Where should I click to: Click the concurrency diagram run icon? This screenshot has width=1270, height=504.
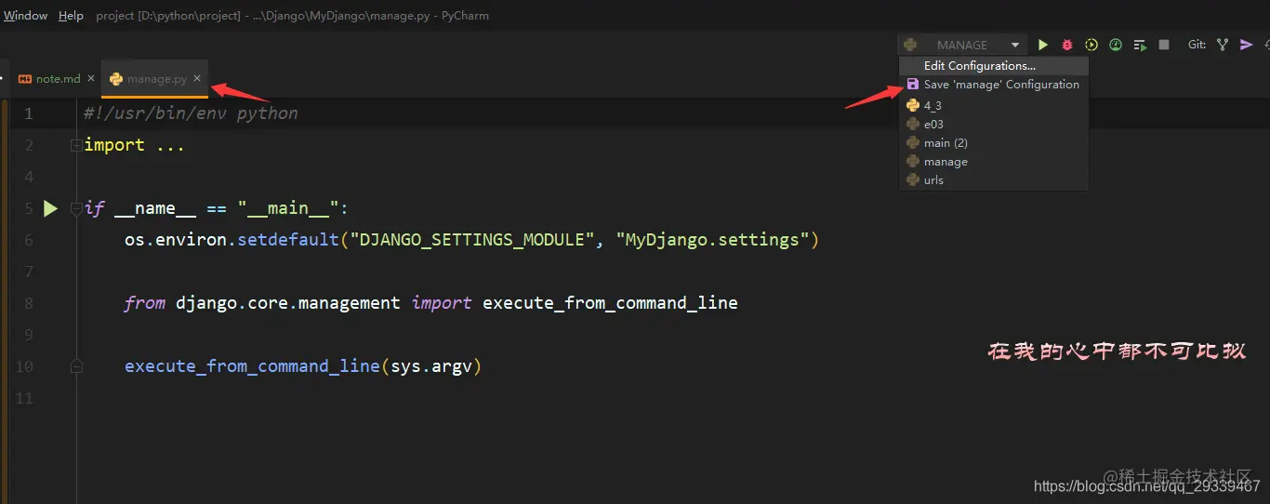[x=1140, y=45]
